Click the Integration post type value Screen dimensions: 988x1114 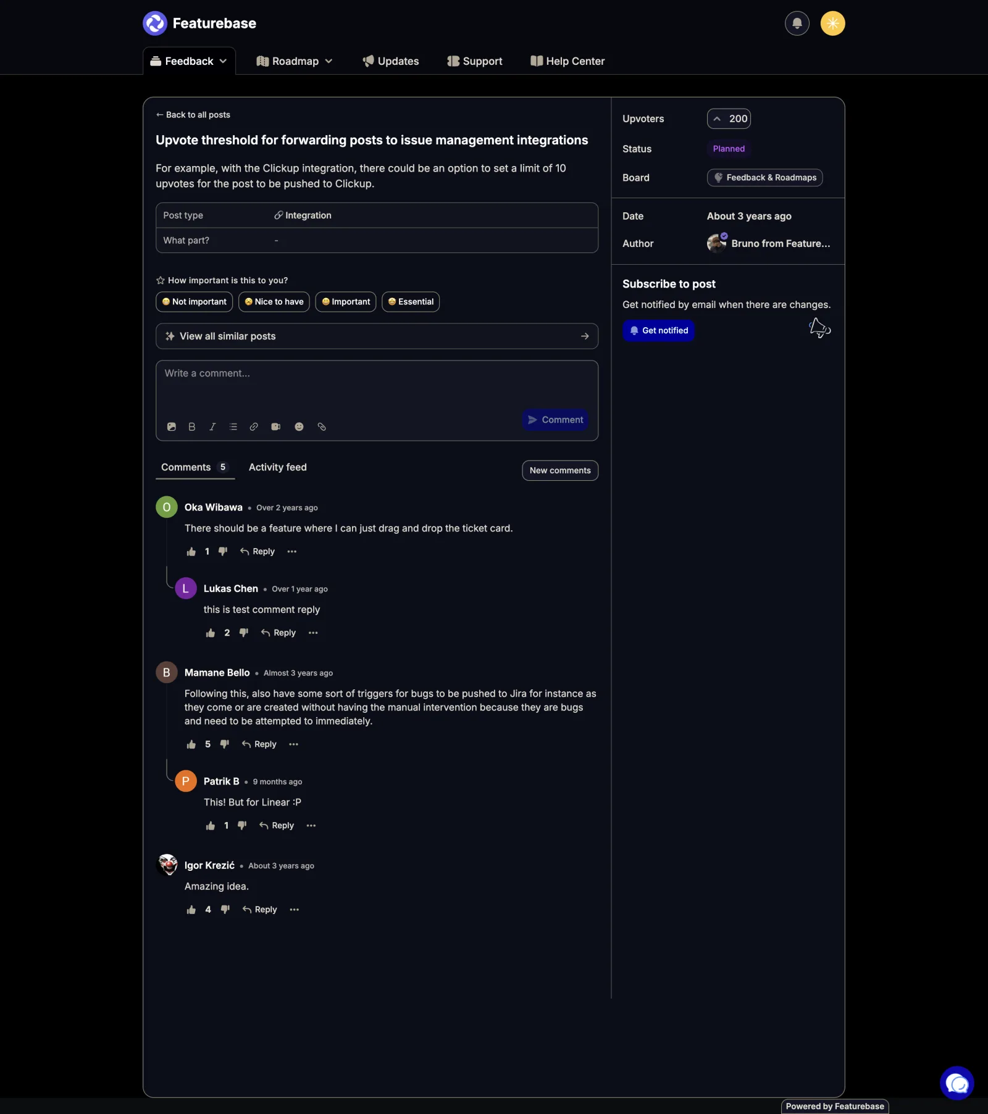click(303, 215)
